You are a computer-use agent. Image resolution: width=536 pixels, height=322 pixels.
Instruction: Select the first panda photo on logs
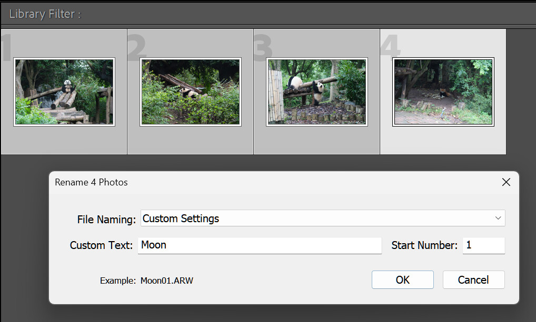(64, 92)
